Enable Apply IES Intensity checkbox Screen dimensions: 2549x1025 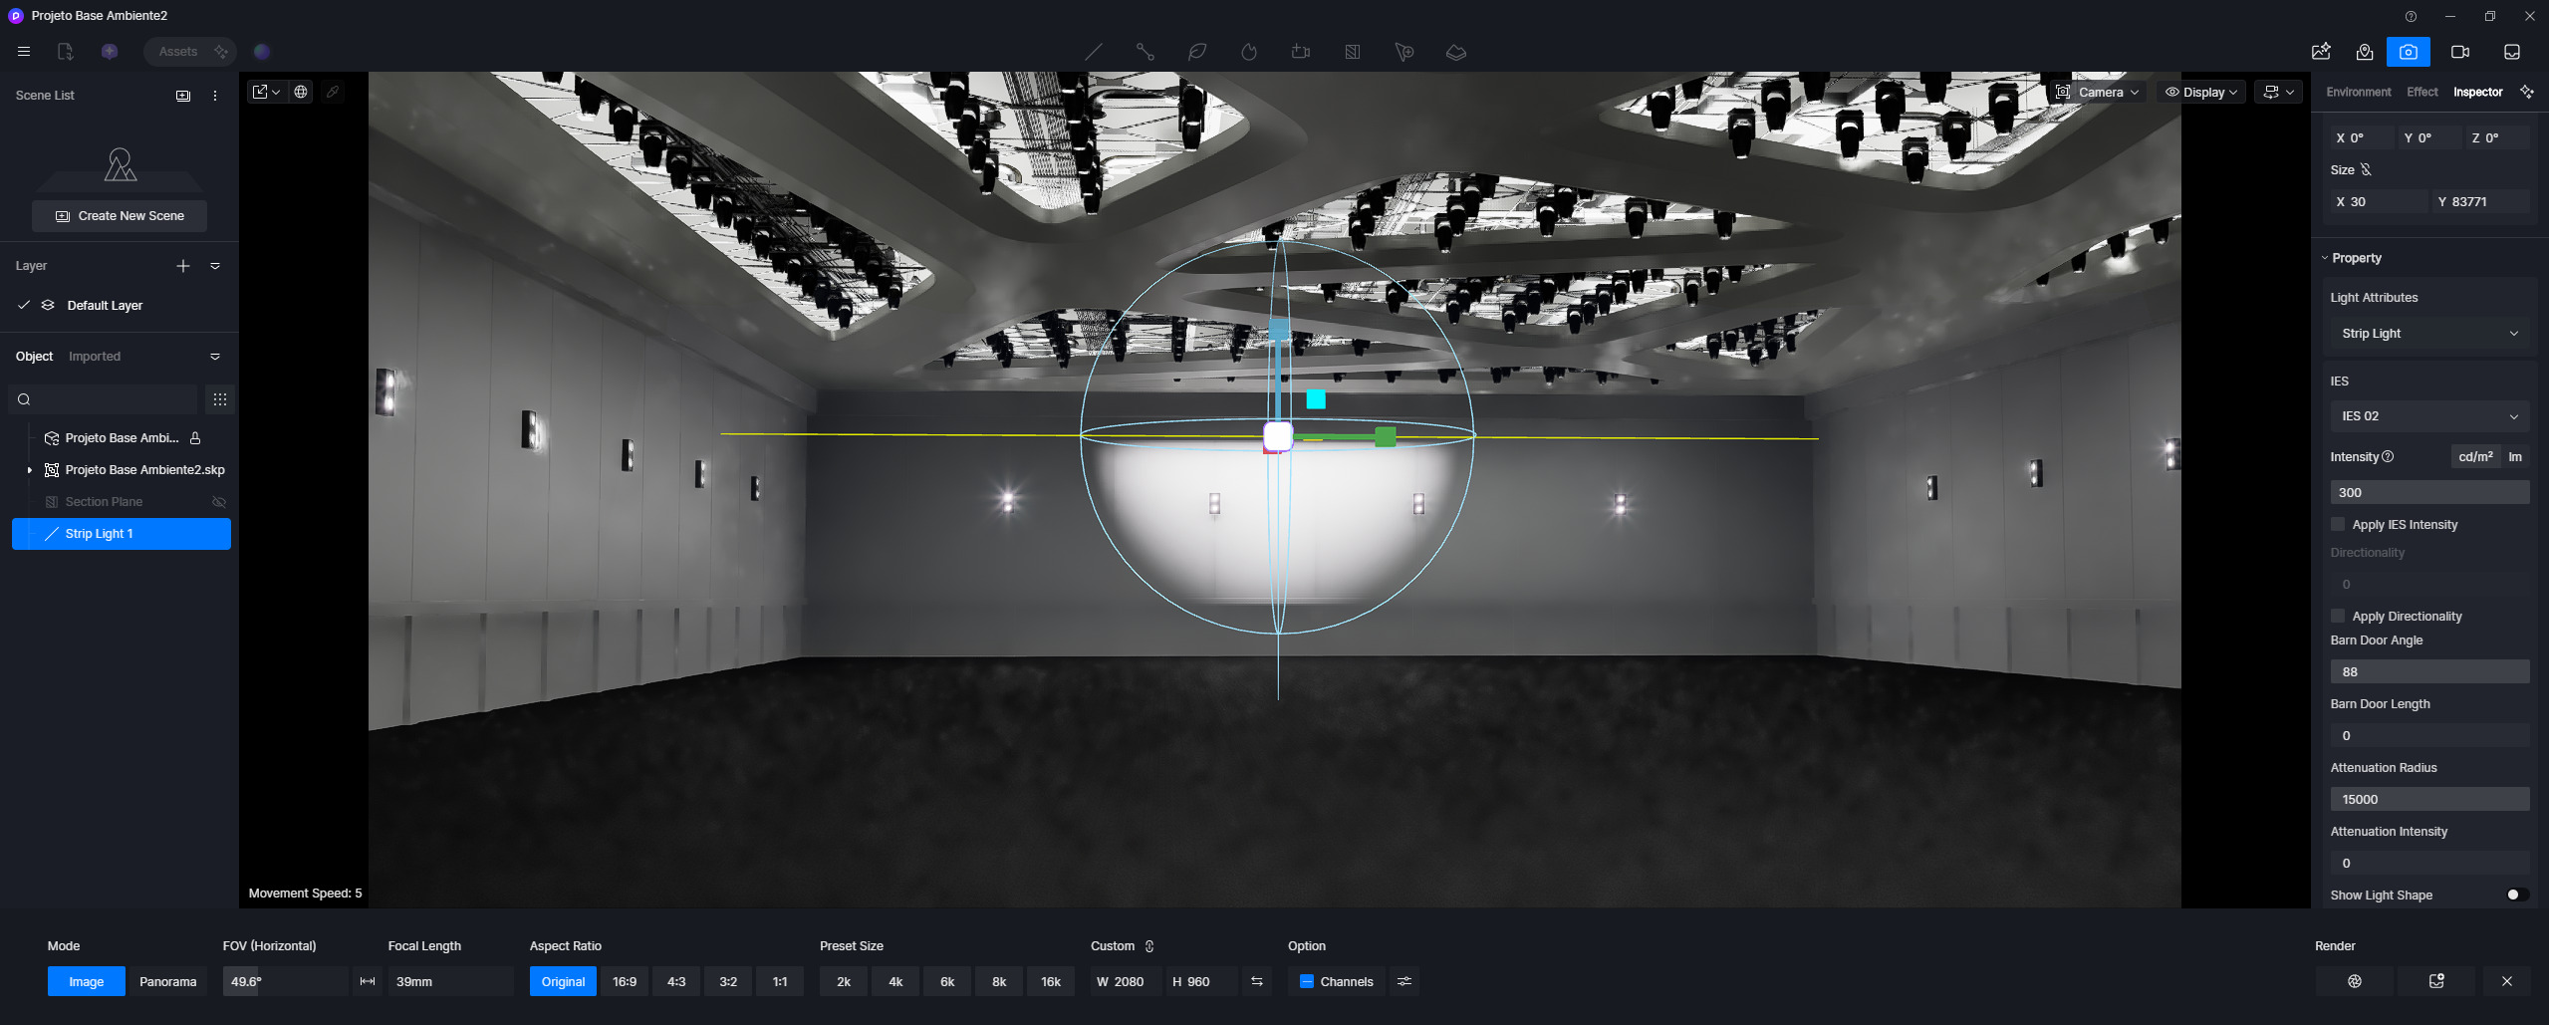[x=2338, y=525]
